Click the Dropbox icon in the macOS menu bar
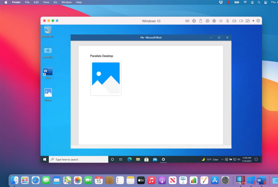278x187 pixels. click(x=221, y=2)
